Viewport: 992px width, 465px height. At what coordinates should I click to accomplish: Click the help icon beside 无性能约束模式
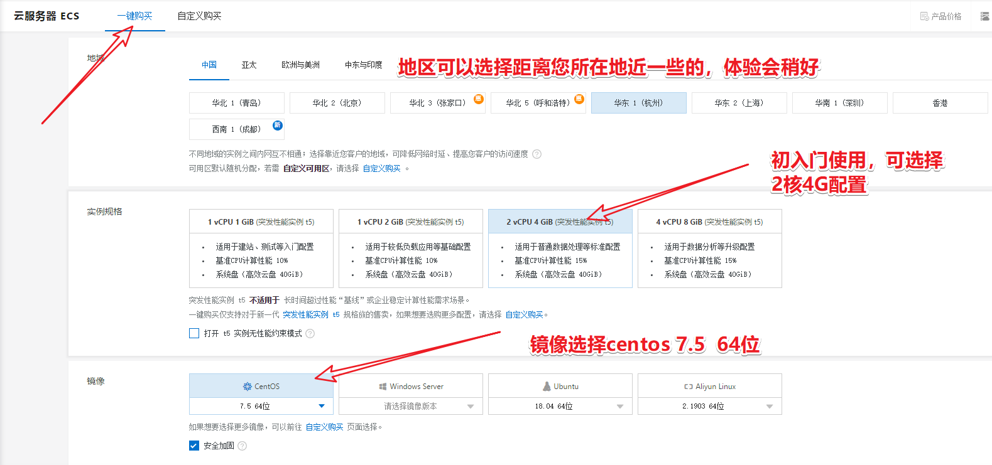(310, 334)
